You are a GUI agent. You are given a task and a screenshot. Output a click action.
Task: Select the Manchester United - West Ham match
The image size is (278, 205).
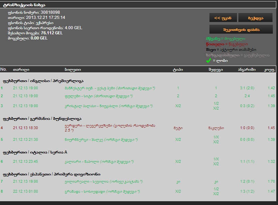click(110, 88)
